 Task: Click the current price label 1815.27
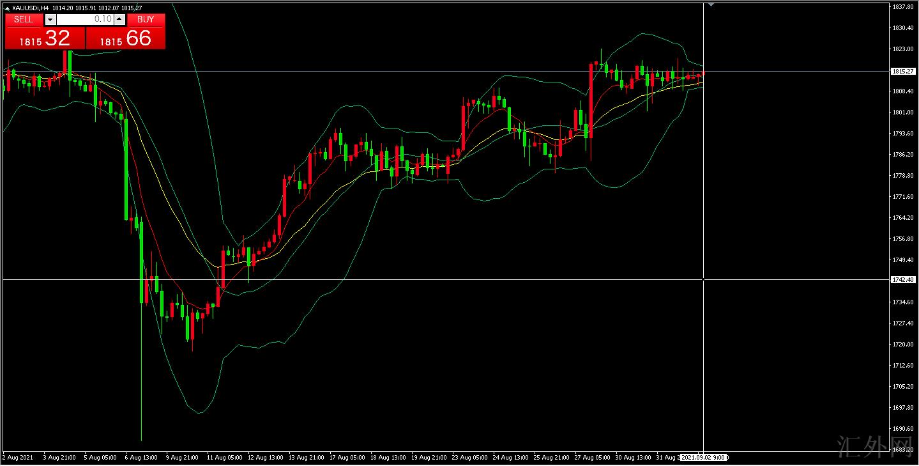903,72
